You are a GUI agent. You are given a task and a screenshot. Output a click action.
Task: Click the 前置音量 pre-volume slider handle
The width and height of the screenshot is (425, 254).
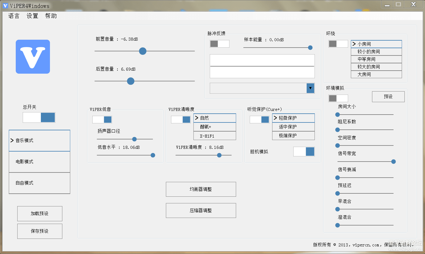(143, 51)
